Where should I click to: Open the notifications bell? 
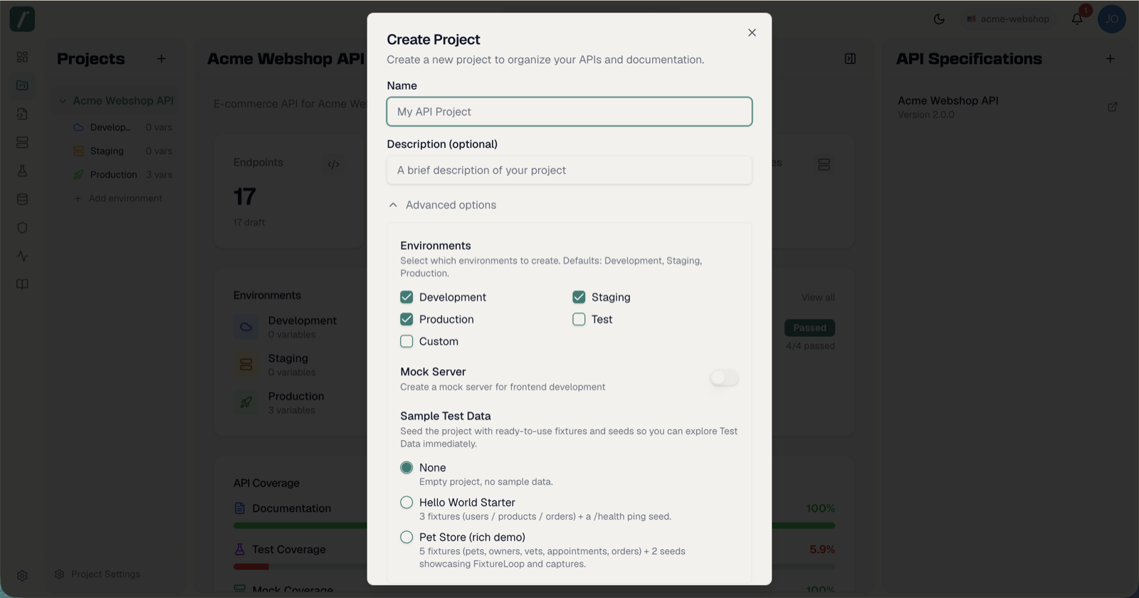pos(1077,19)
